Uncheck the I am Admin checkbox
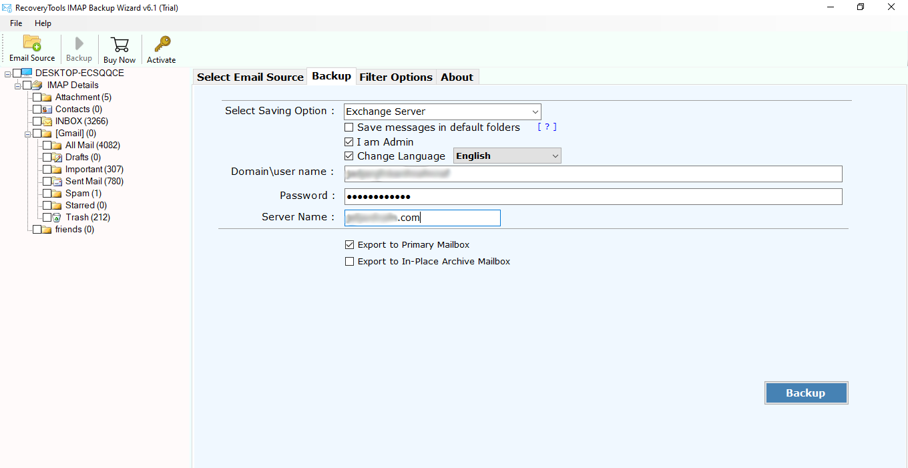This screenshot has height=468, width=908. click(349, 142)
